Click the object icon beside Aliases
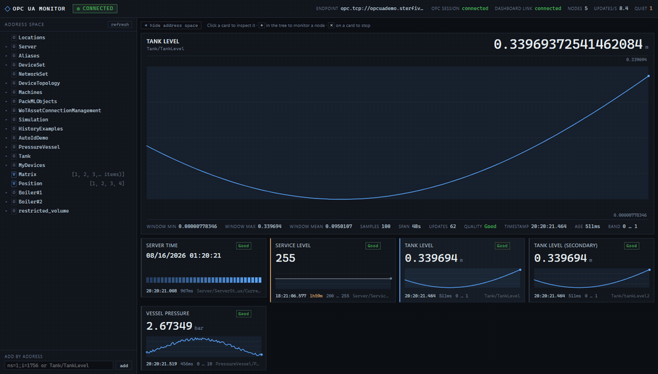The image size is (658, 374). (x=14, y=56)
